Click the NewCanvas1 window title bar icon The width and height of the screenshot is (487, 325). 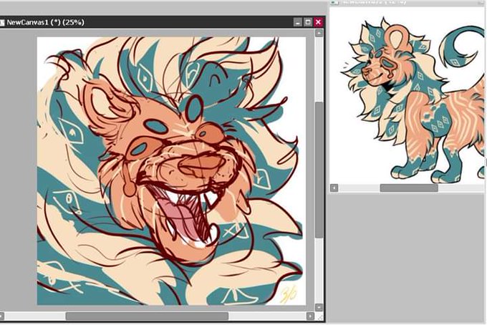coord(2,22)
